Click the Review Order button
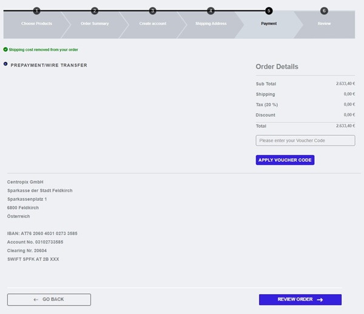The width and height of the screenshot is (364, 314). pyautogui.click(x=300, y=299)
